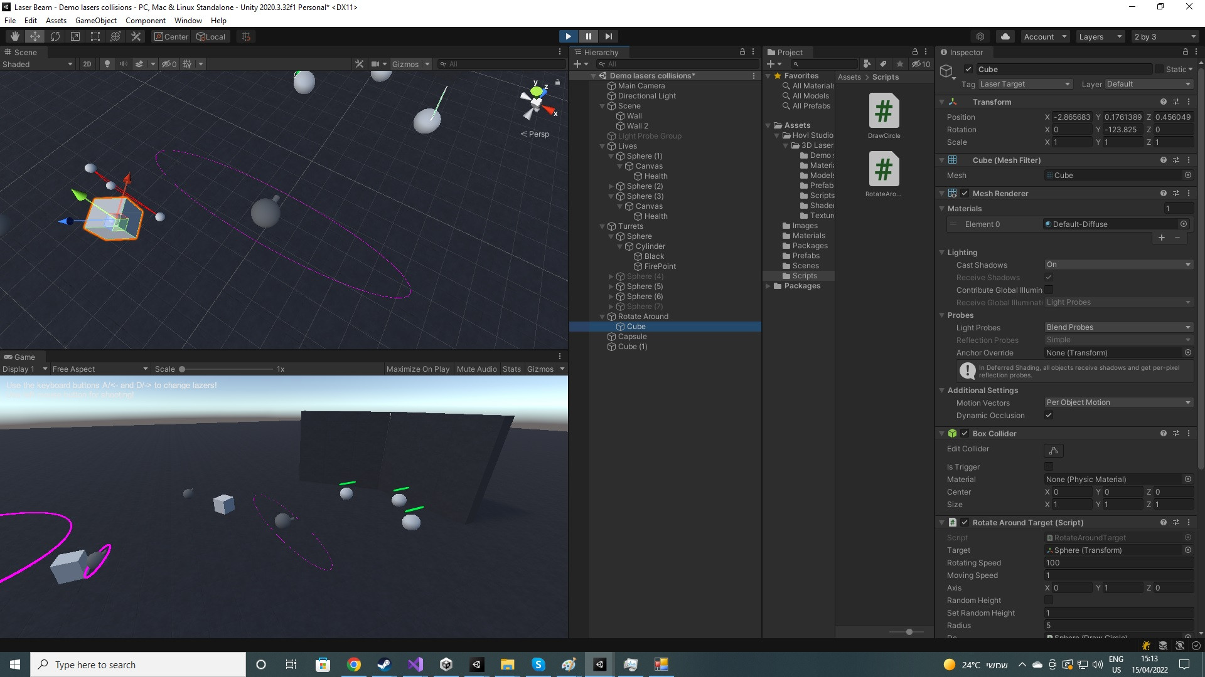Click the Assets menu in menu bar
The width and height of the screenshot is (1205, 677).
point(54,20)
